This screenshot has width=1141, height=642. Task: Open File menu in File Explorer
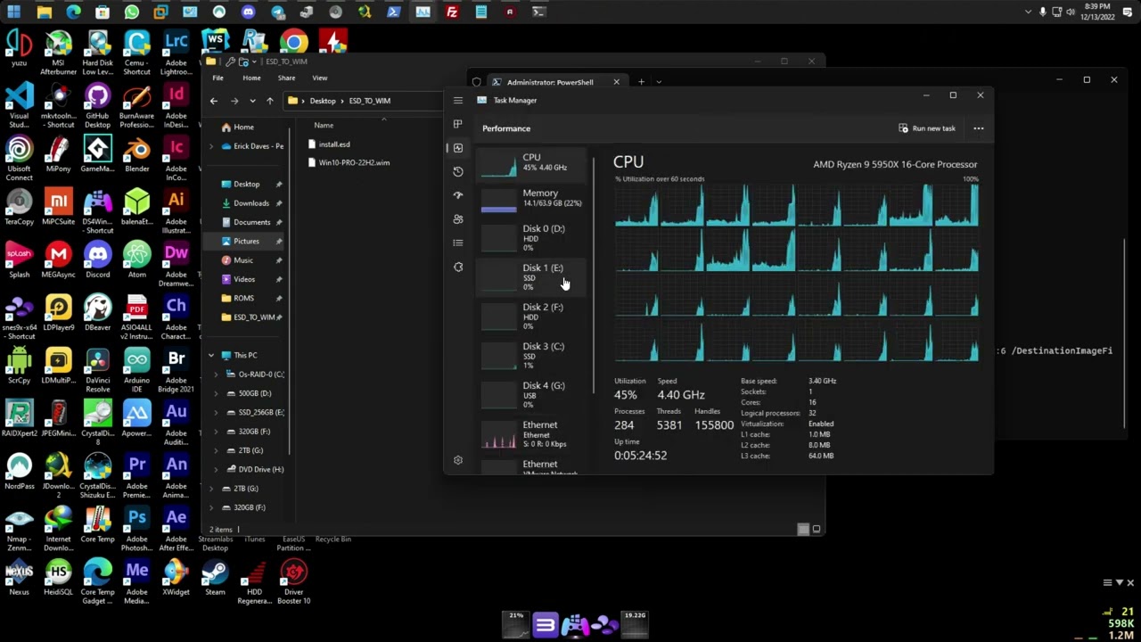pyautogui.click(x=218, y=78)
